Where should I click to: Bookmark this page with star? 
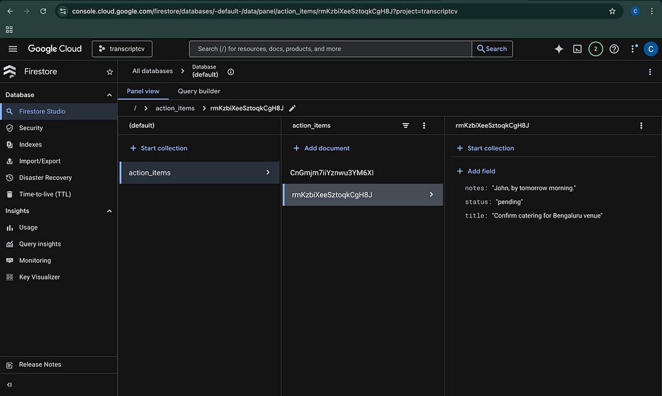point(612,12)
